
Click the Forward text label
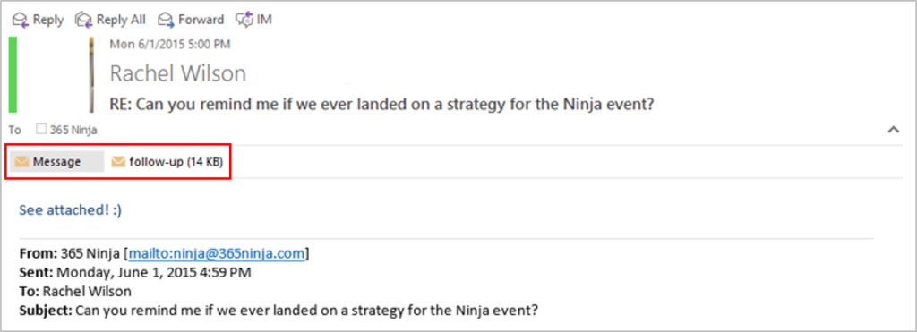point(201,20)
